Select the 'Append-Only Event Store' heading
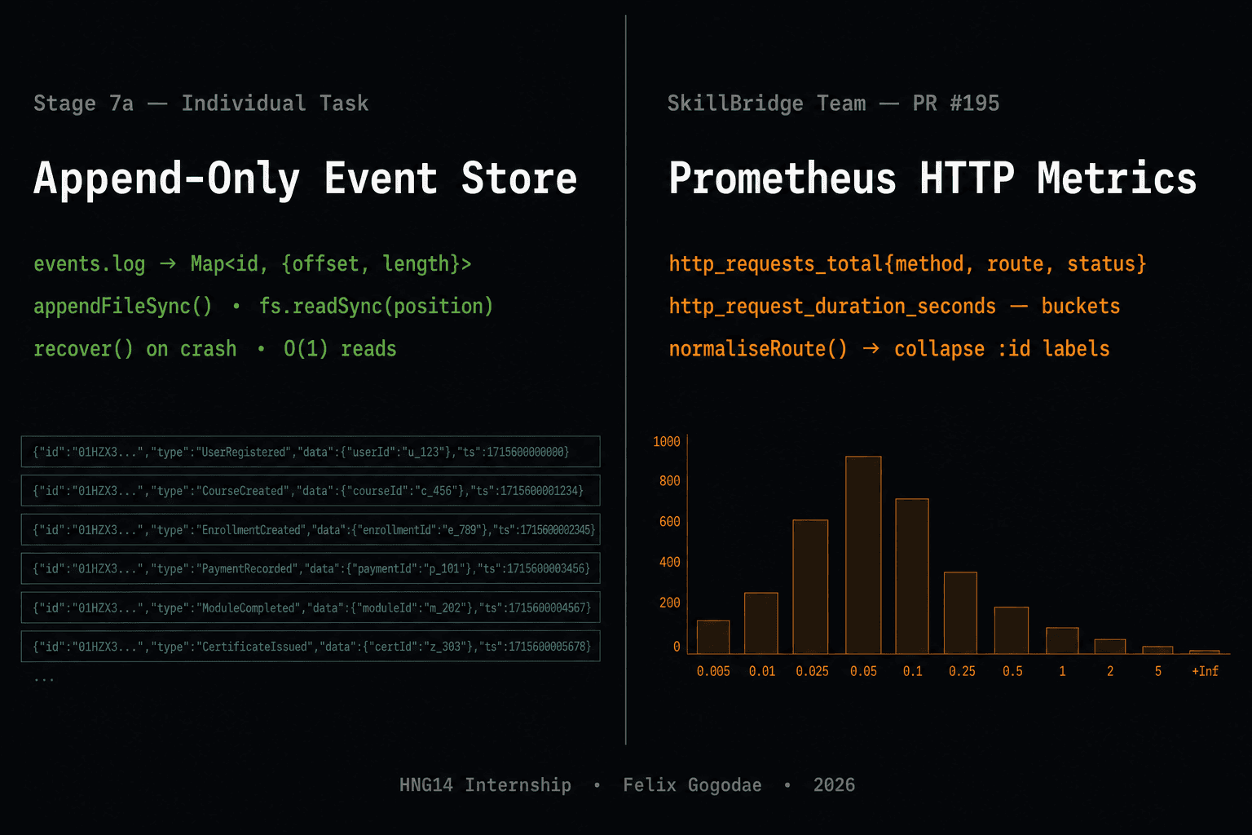Screen dimensions: 1252x835 click(x=305, y=179)
